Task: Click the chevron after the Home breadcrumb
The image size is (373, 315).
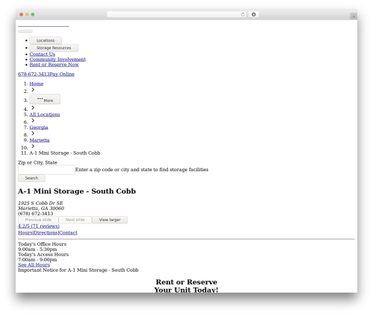Action: 33,89
